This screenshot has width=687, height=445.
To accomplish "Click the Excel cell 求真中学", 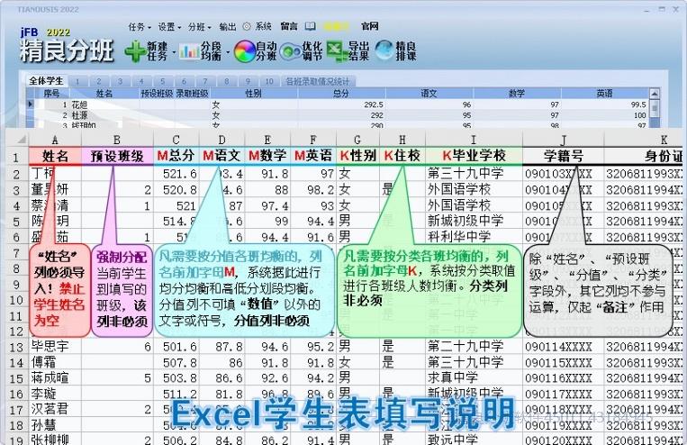I will [474, 377].
